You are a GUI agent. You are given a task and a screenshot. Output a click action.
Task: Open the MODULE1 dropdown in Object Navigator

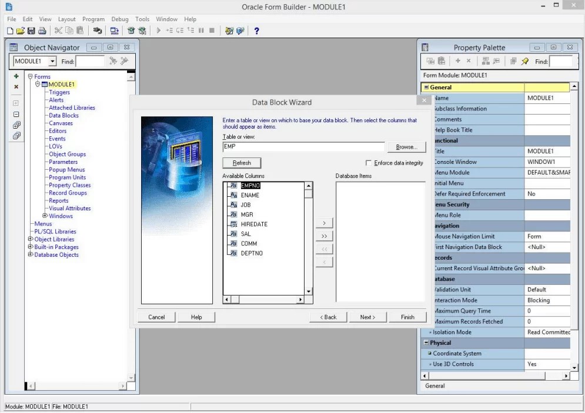coord(52,61)
